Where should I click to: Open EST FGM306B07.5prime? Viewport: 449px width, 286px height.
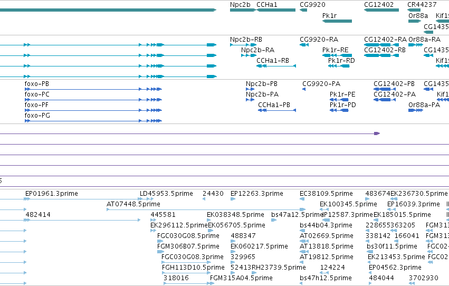click(x=188, y=247)
